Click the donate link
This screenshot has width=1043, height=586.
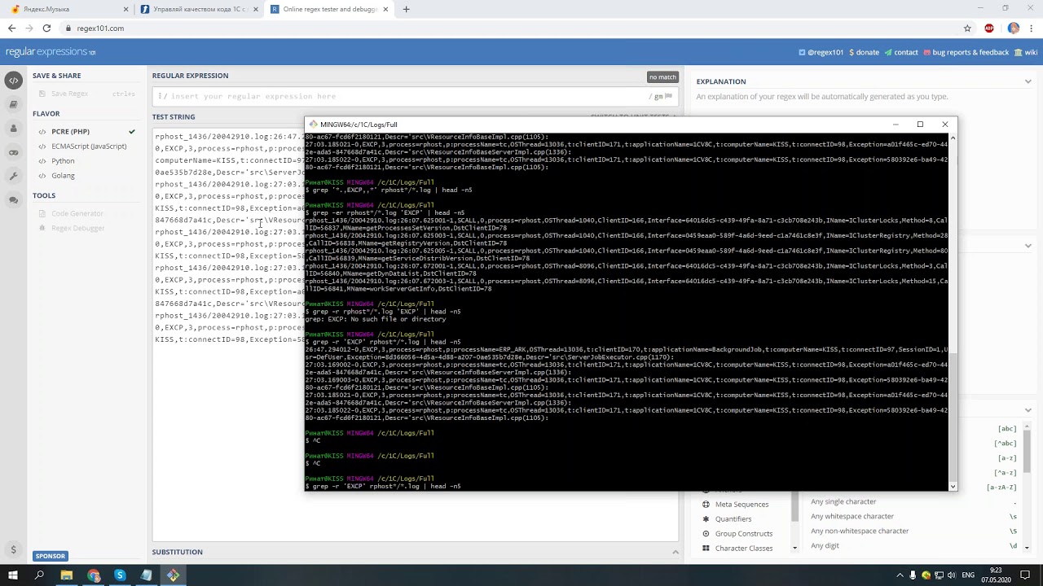(864, 52)
